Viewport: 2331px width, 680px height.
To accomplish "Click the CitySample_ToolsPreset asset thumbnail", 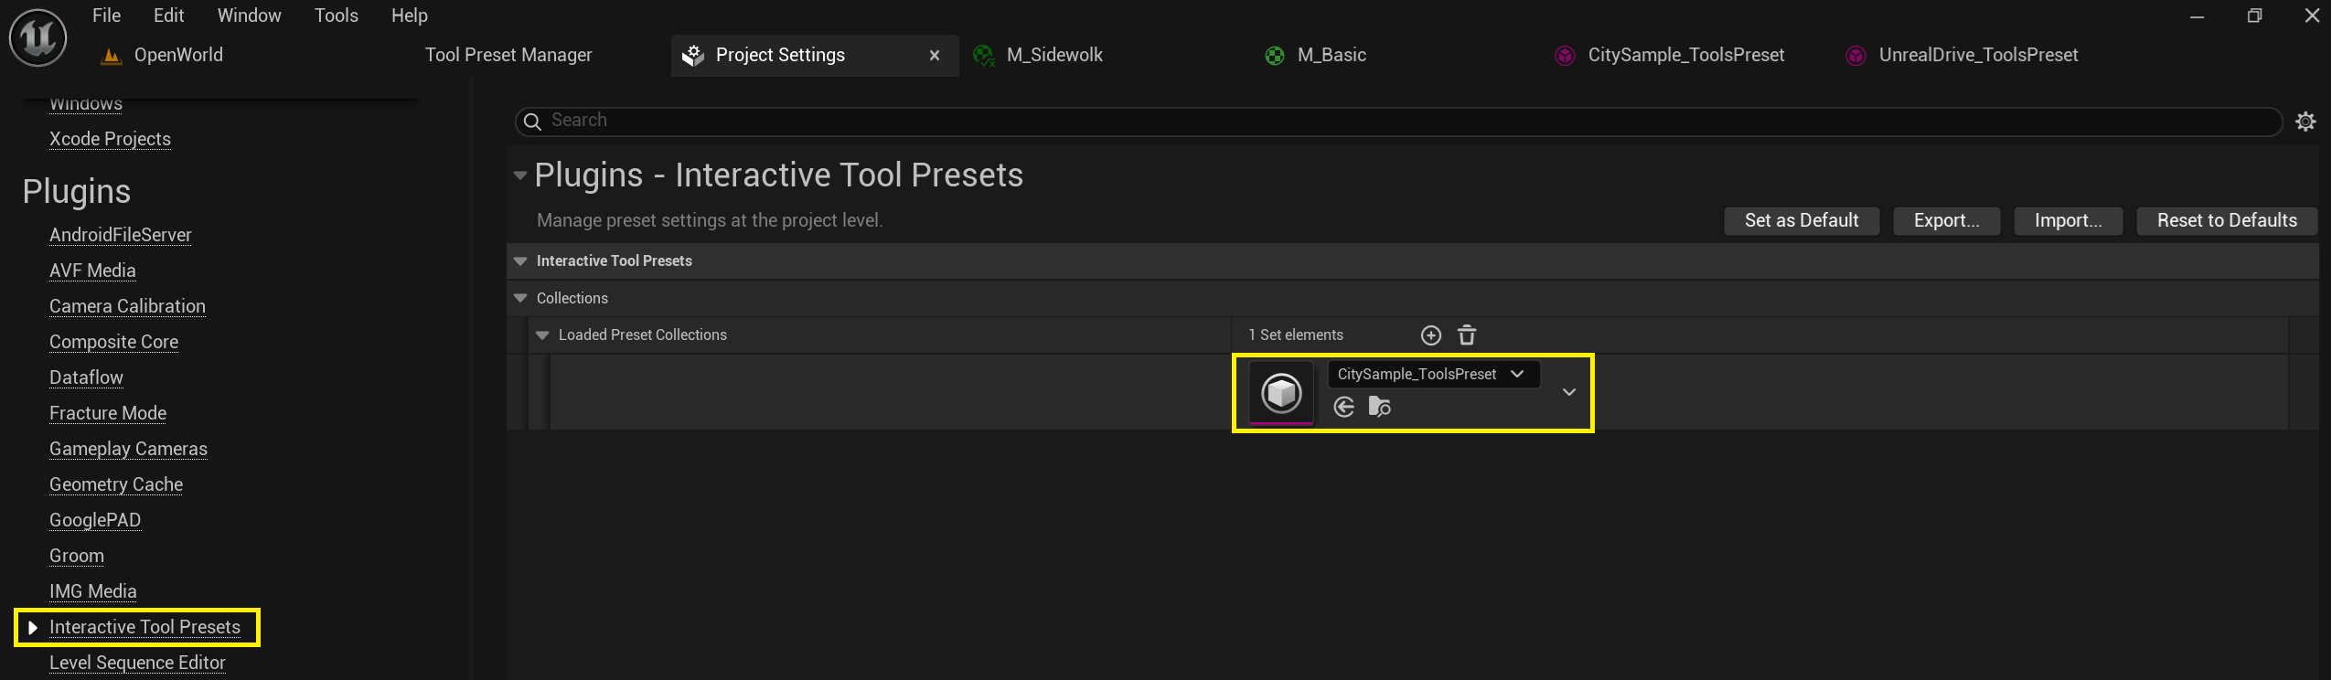I will click(x=1281, y=393).
